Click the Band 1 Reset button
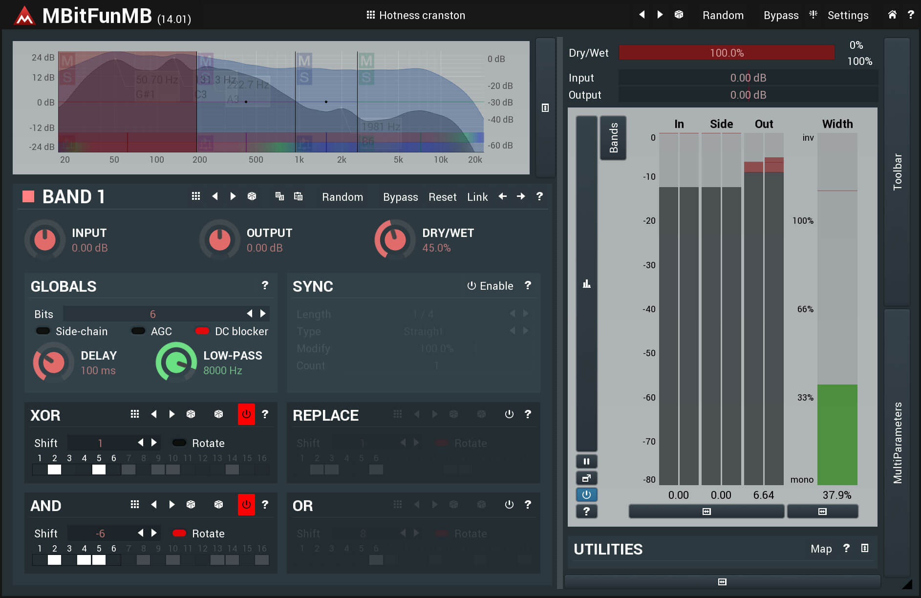This screenshot has width=921, height=598. pos(442,197)
